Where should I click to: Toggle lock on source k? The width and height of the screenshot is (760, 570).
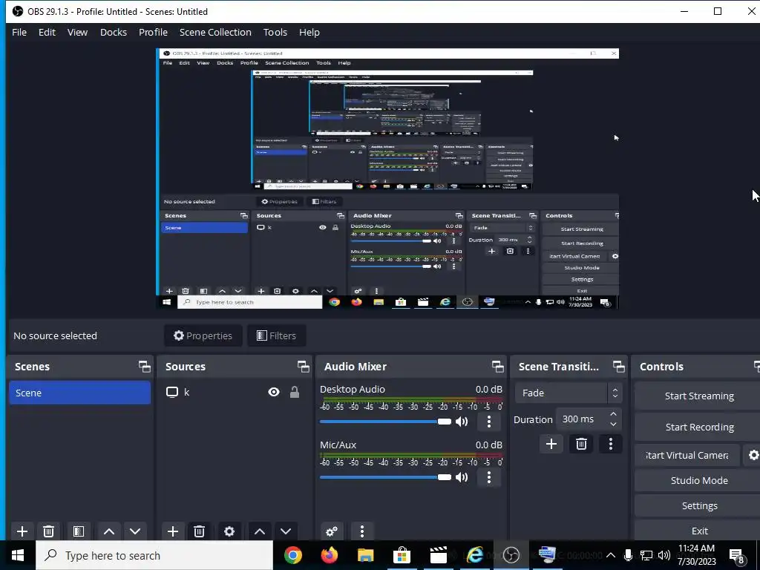294,392
